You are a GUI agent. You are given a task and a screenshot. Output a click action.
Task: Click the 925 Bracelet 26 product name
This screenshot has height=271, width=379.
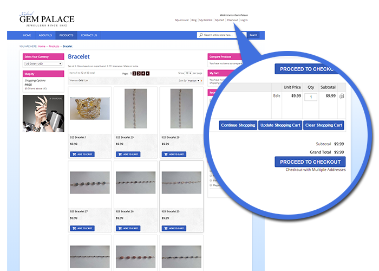point(125,211)
